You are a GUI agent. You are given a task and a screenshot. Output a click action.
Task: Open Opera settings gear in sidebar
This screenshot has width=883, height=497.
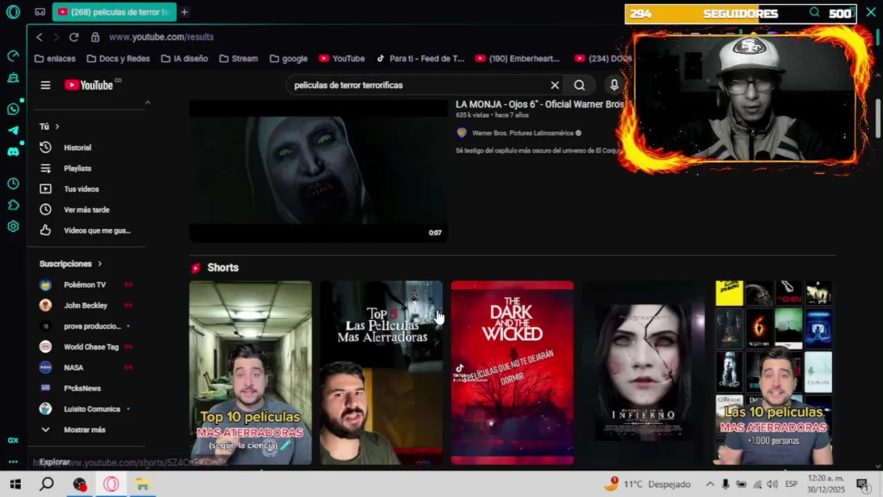(13, 226)
